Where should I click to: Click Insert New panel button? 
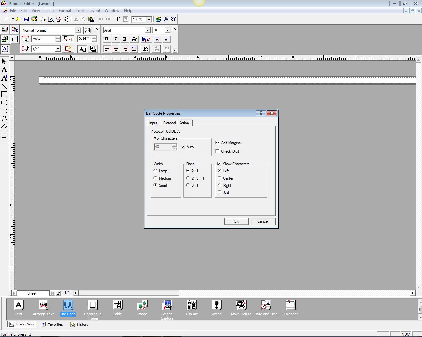click(x=22, y=324)
